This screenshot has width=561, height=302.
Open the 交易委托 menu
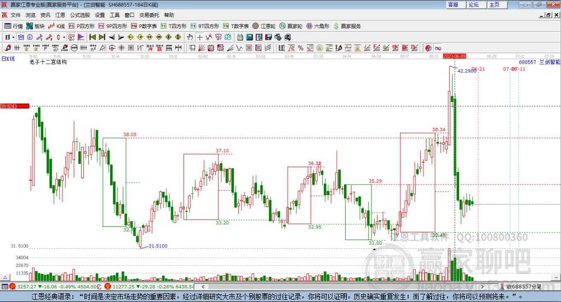pos(149,15)
